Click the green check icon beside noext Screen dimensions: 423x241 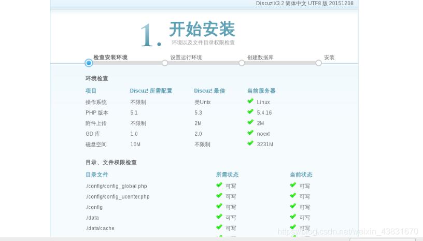[x=250, y=133]
